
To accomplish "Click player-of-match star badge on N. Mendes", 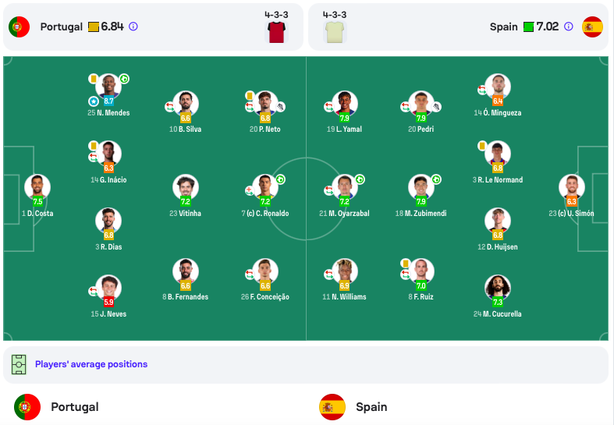I will point(93,101).
